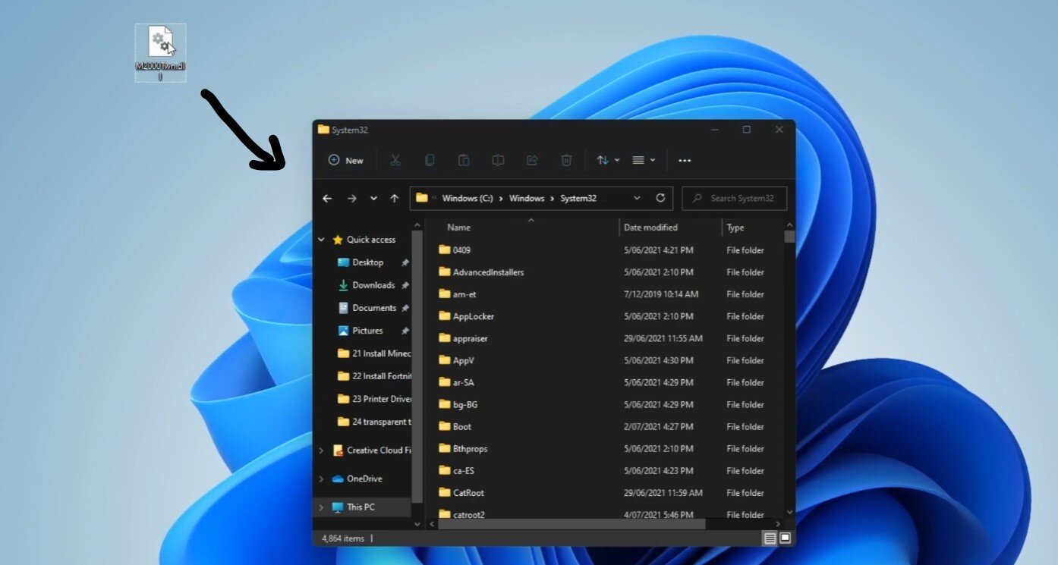Click the file list scroll-down arrow
Screen dimensions: 1058x565
click(789, 512)
